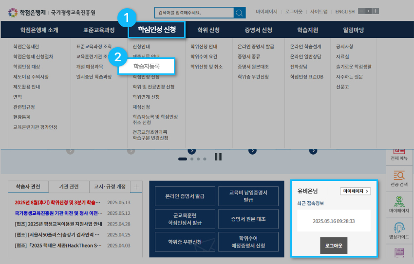This screenshot has height=264, width=414.
Task: Open 학점인정 신청 main menu
Action: pos(157,30)
